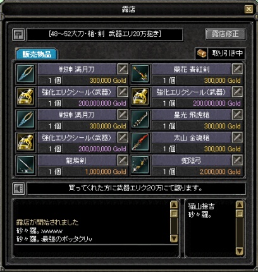Click the chat log scroll down arrow
This screenshot has height=272, width=258.
(x=174, y=238)
